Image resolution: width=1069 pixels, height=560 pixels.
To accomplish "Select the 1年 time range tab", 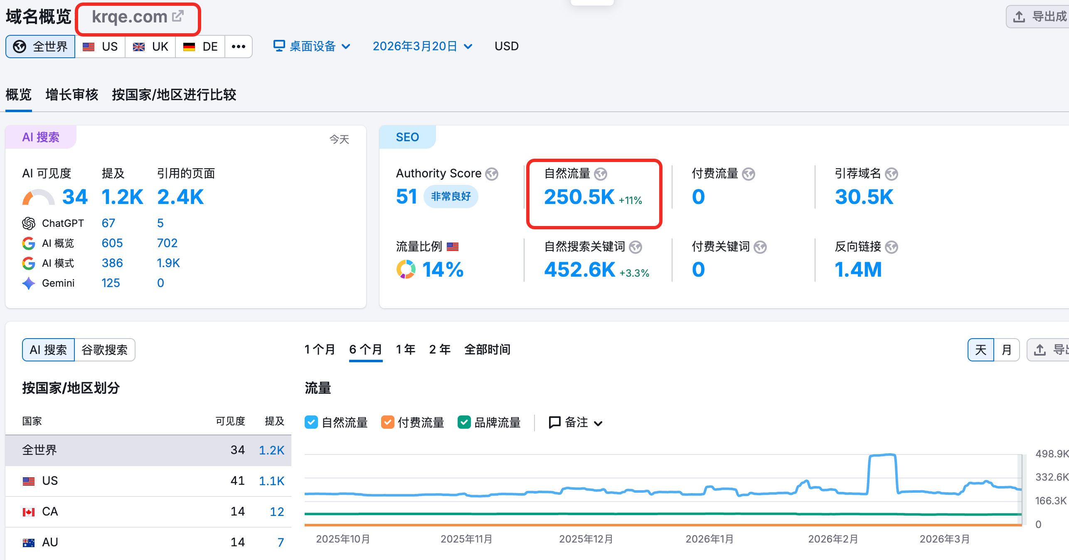I will click(405, 349).
